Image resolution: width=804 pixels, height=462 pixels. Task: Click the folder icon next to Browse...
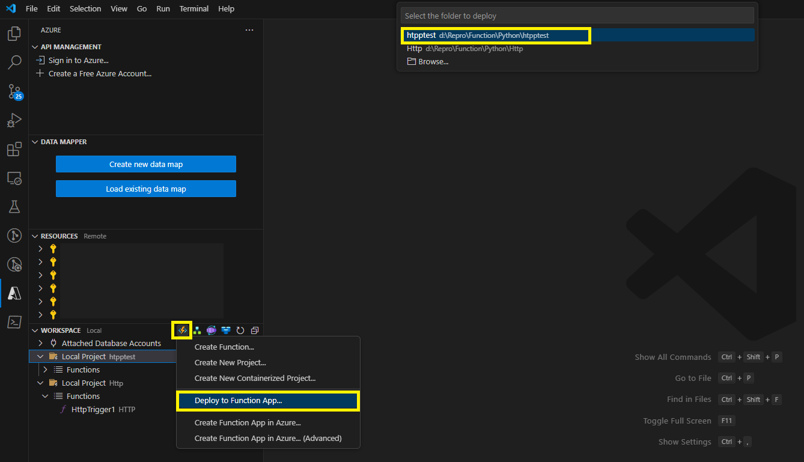pos(412,61)
